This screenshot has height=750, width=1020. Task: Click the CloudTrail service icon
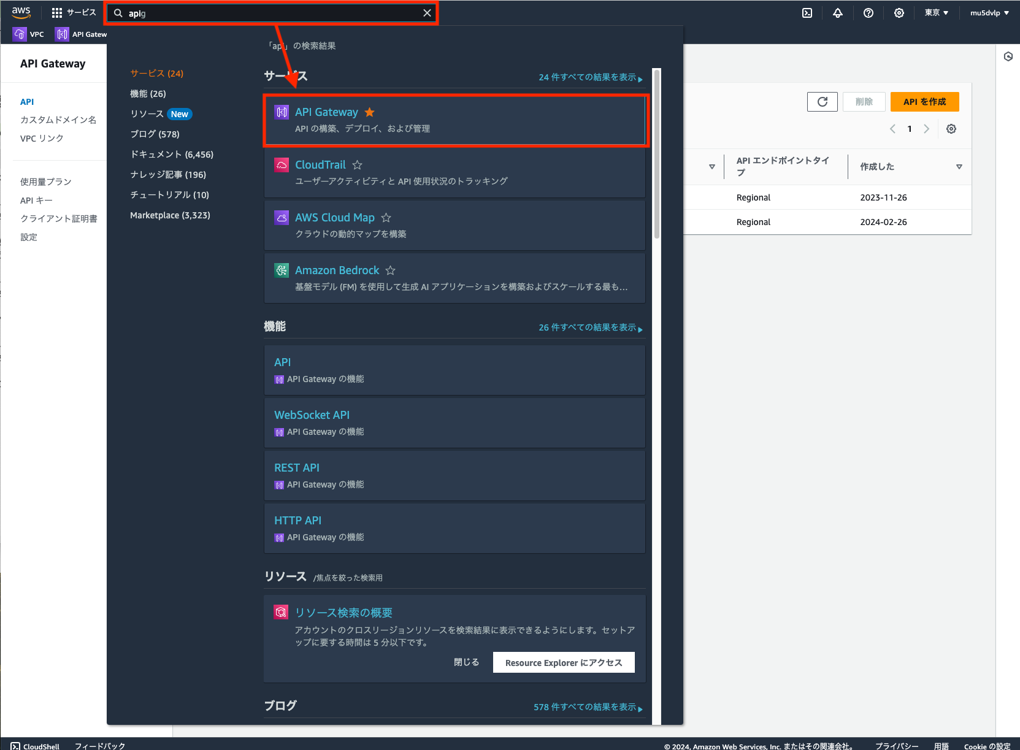click(282, 165)
